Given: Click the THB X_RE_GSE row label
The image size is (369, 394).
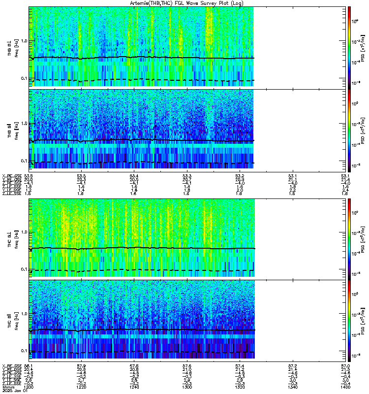Looking at the screenshot, I should [x=12, y=176].
